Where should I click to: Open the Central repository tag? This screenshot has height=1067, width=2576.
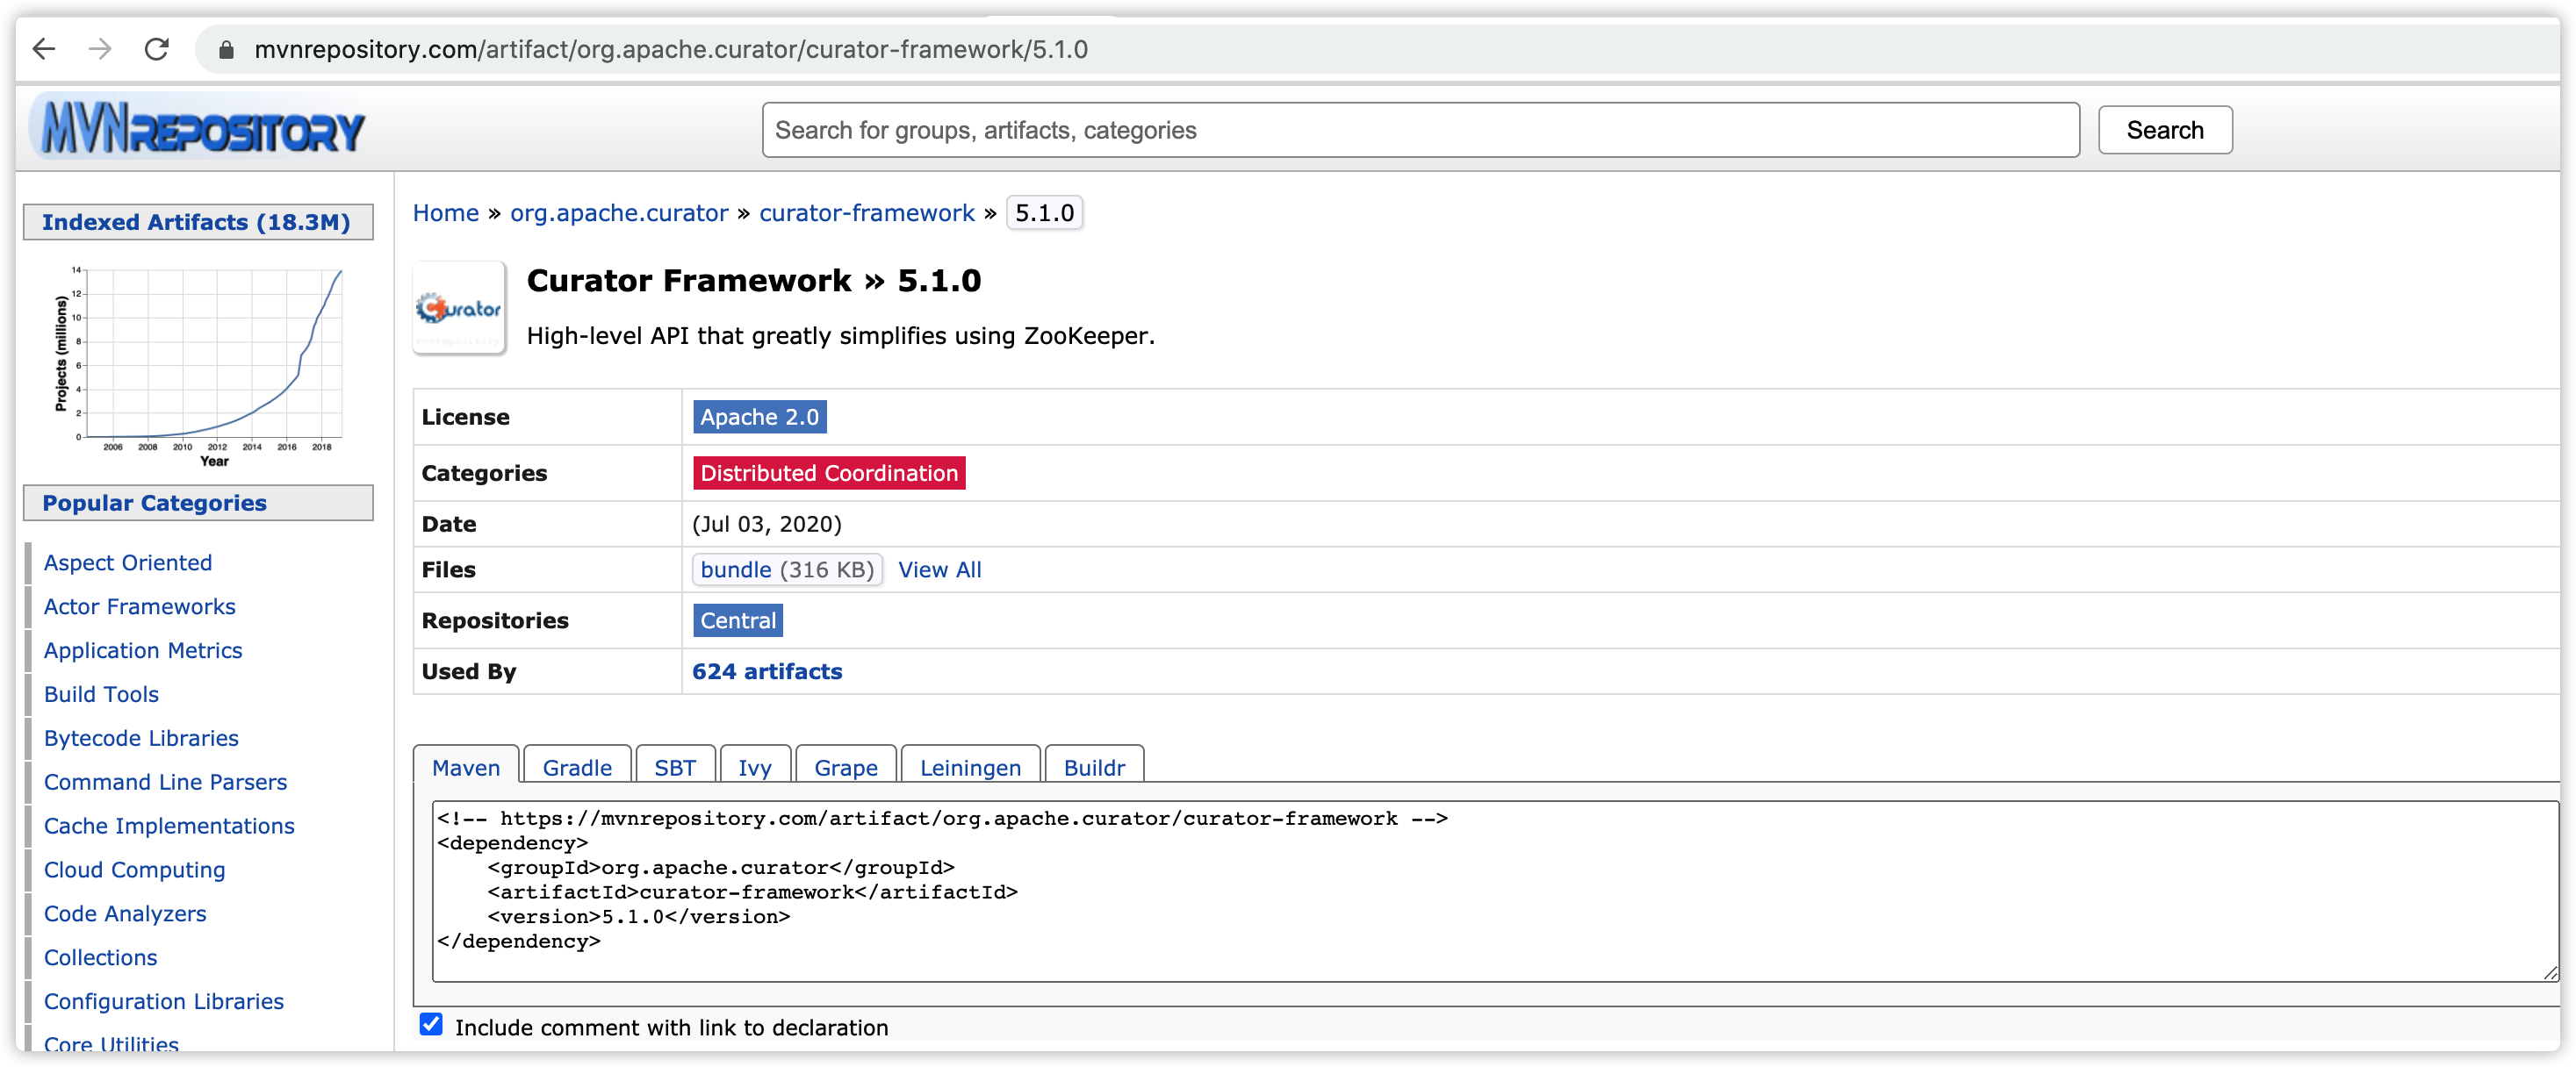pyautogui.click(x=737, y=620)
